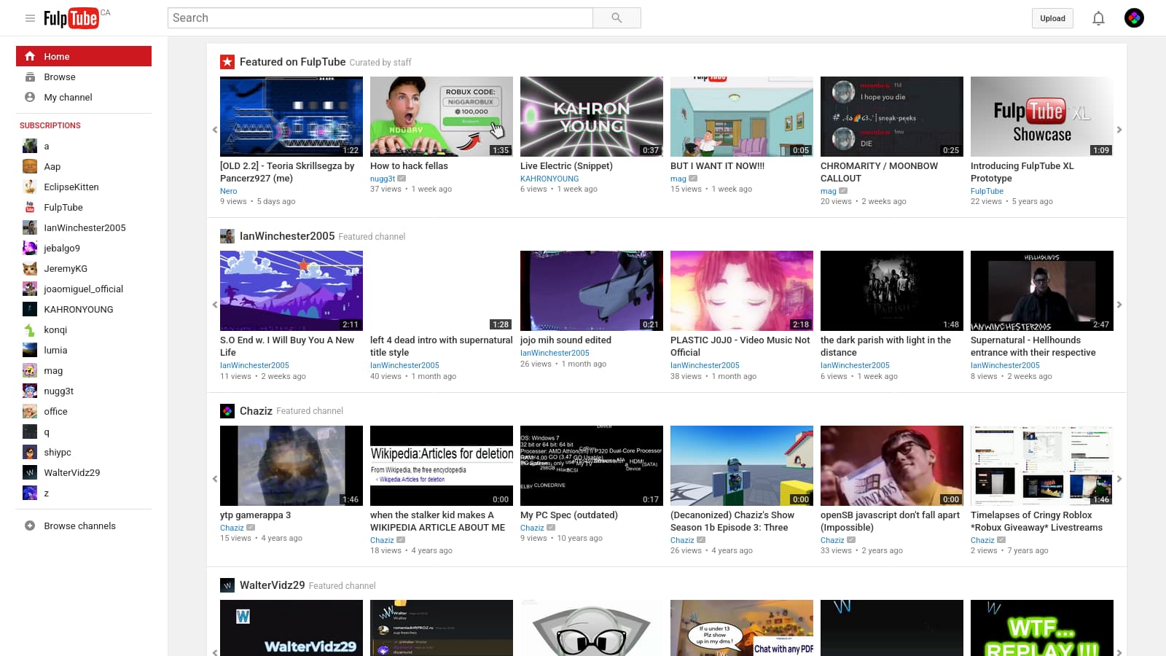This screenshot has height=656, width=1166.
Task: Open the KAHRONYOUNG subscription avatar
Action: pyautogui.click(x=30, y=309)
